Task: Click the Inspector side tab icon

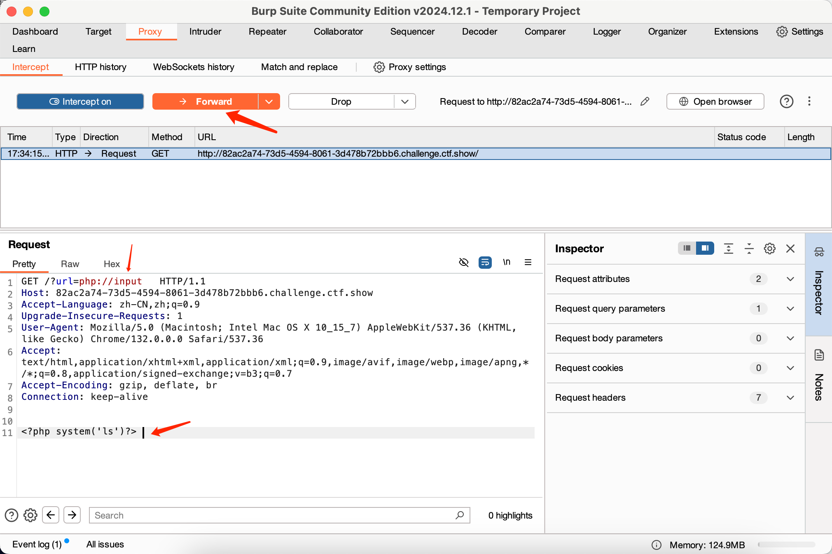Action: click(819, 252)
